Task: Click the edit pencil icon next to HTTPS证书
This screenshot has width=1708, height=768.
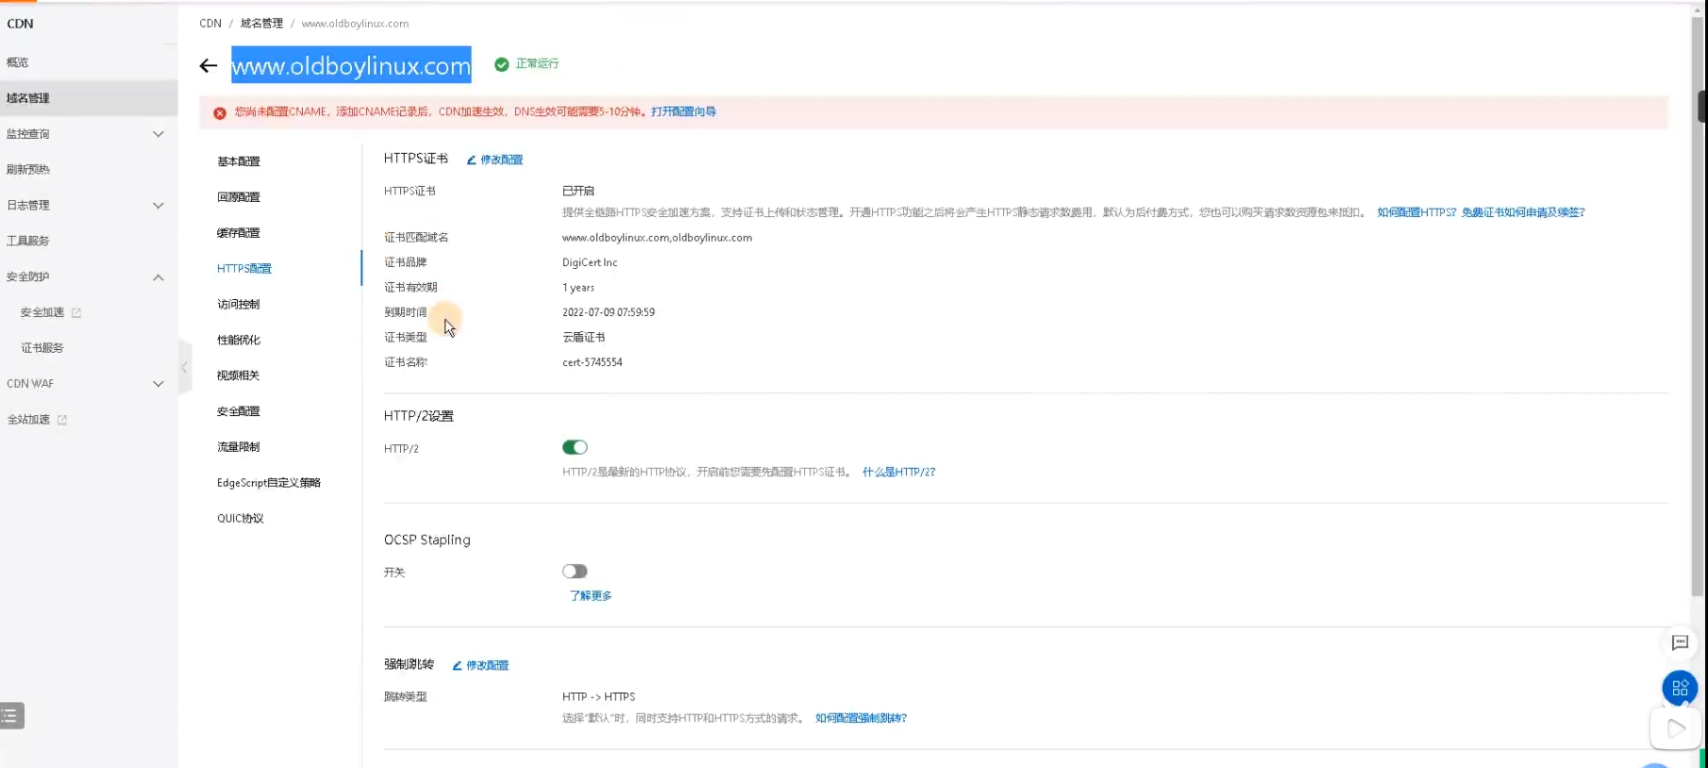Action: click(471, 160)
